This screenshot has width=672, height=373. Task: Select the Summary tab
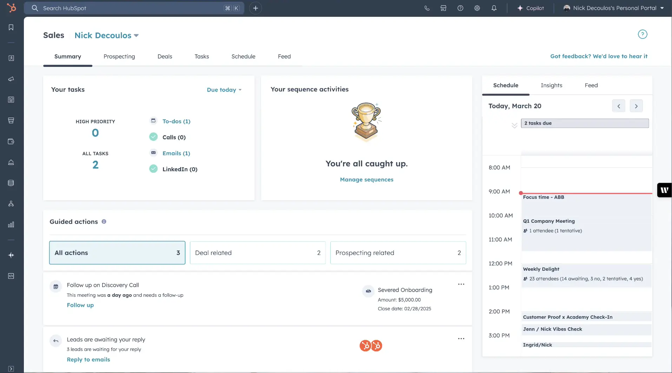click(68, 56)
